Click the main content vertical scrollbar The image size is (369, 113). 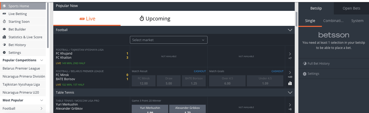click(296, 19)
